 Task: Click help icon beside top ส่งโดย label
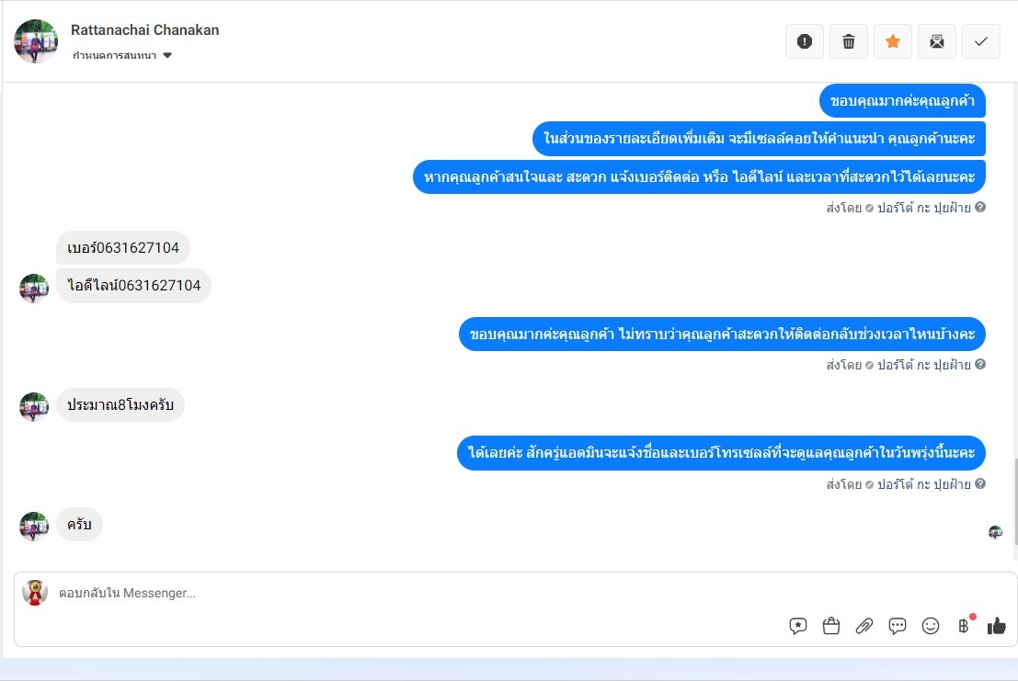tap(980, 207)
